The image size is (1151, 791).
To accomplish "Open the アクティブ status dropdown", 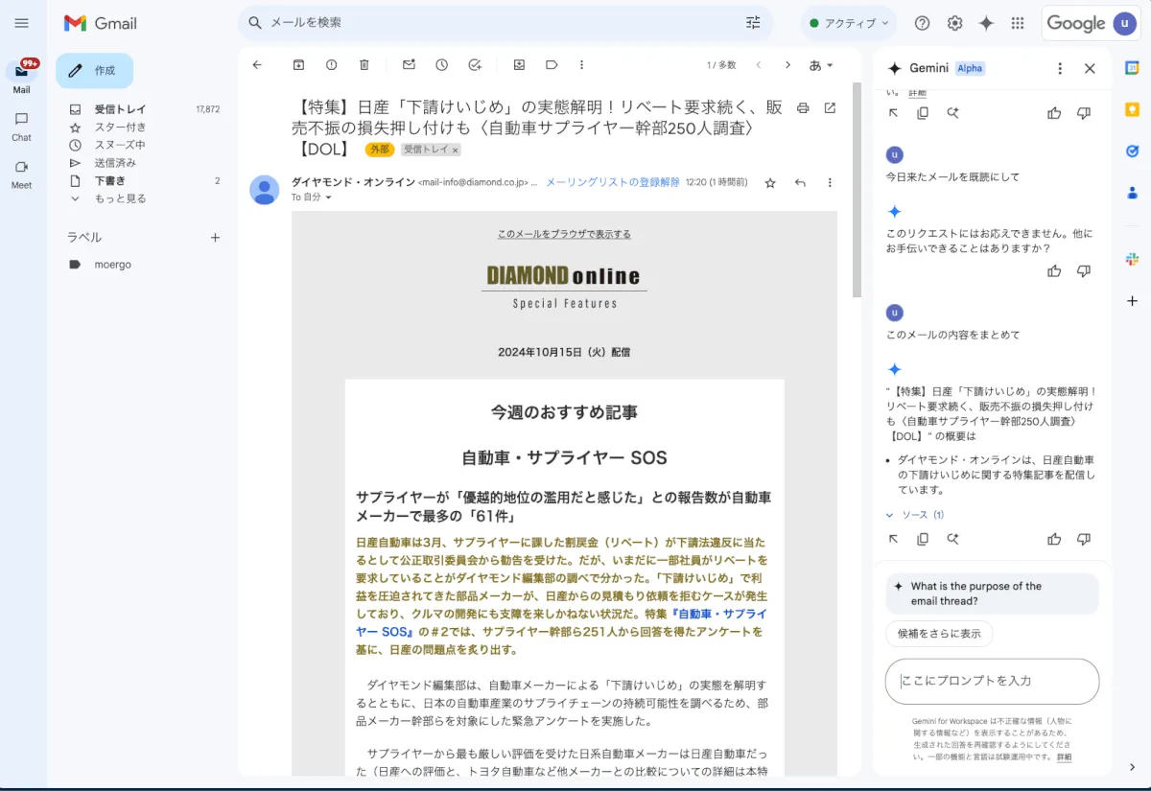I will [x=848, y=23].
